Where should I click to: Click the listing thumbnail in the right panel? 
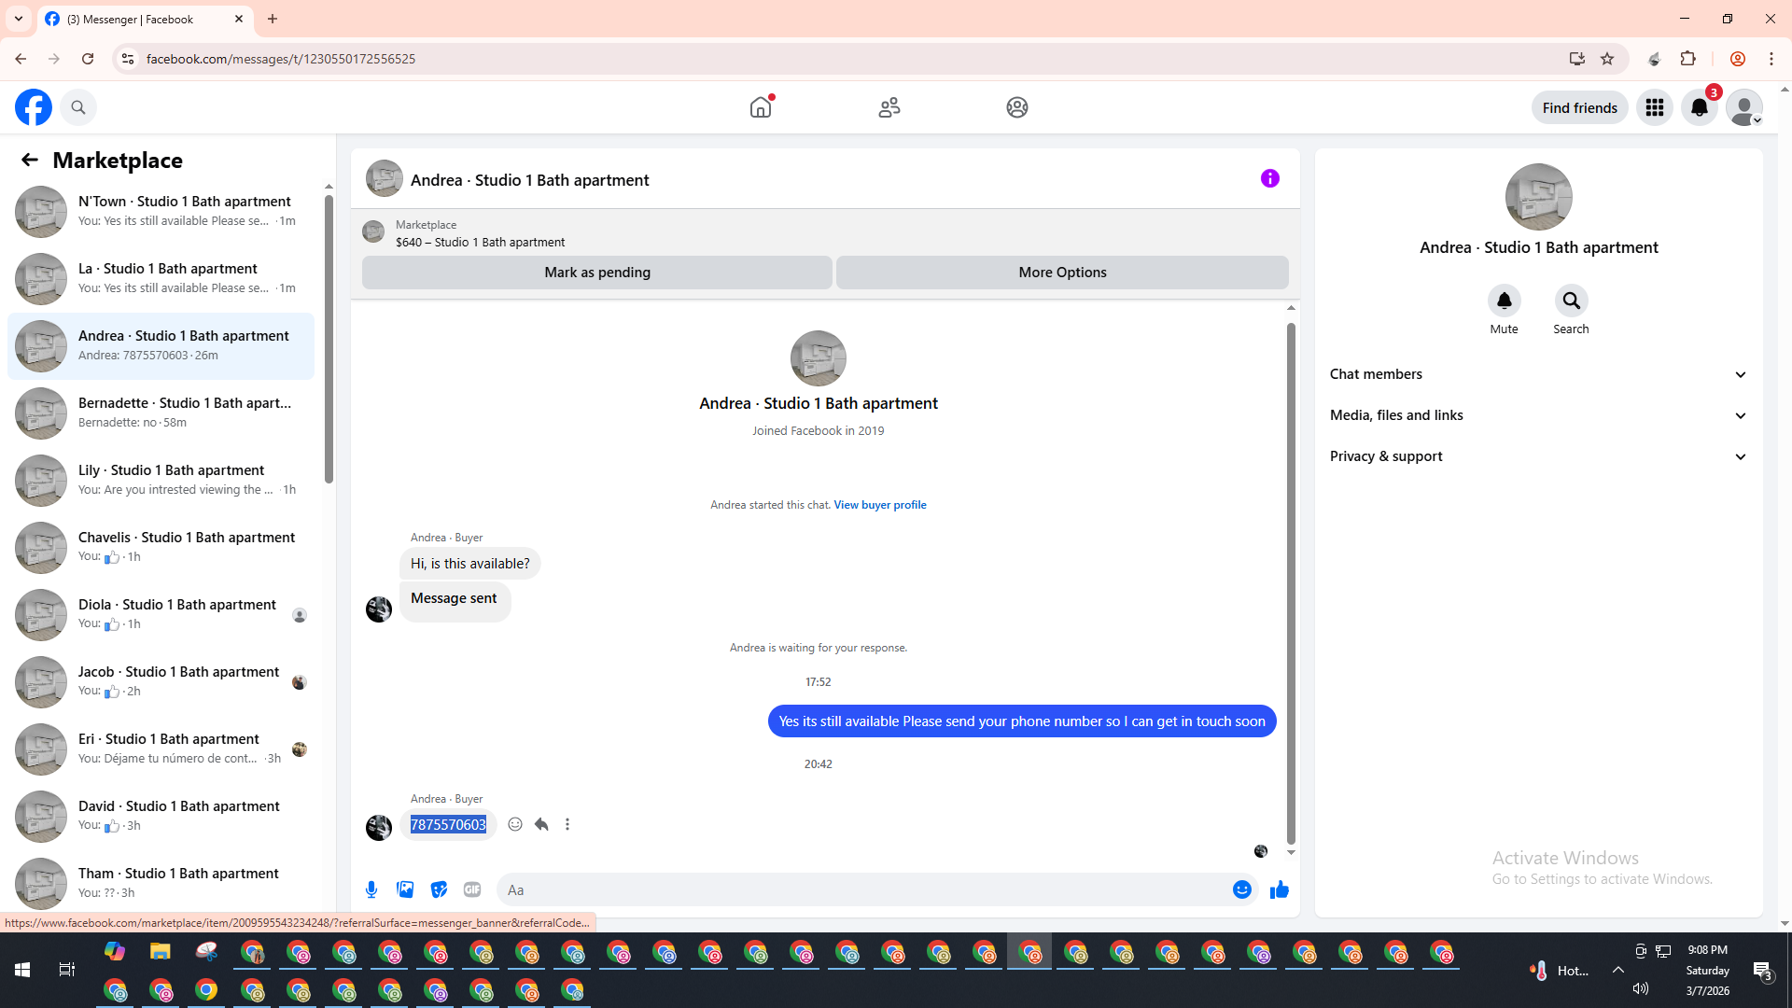click(1539, 197)
